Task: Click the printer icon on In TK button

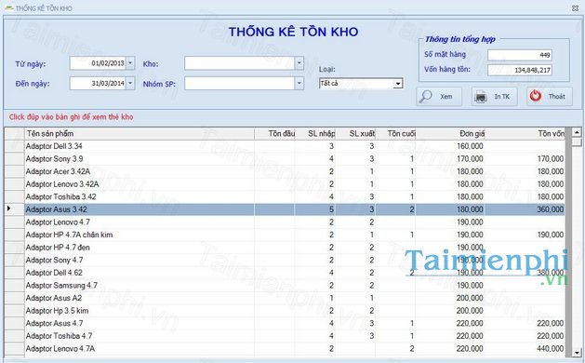Action: pos(481,97)
